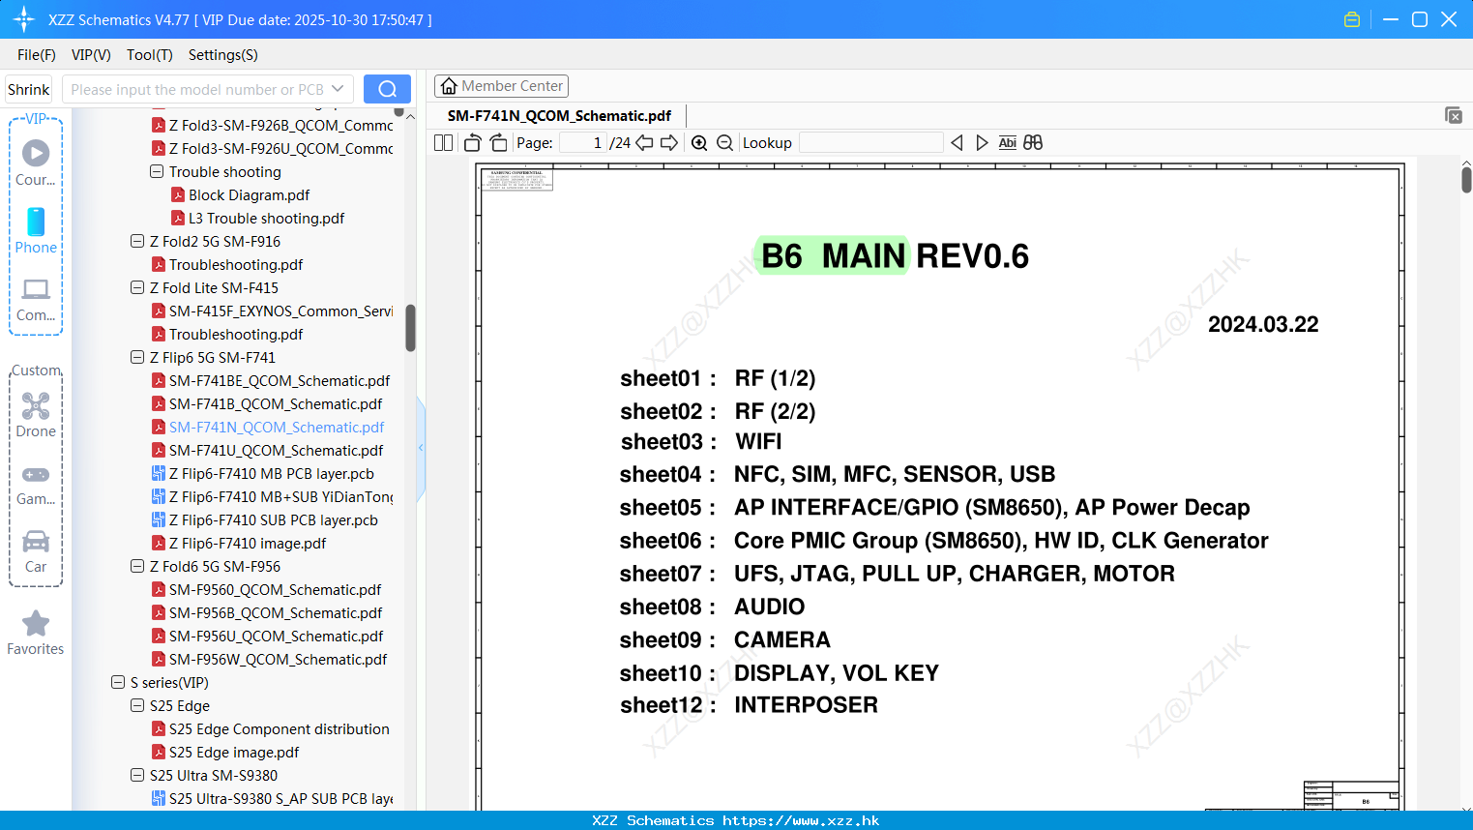Zoom out of the schematic
1473x830 pixels.
724,142
